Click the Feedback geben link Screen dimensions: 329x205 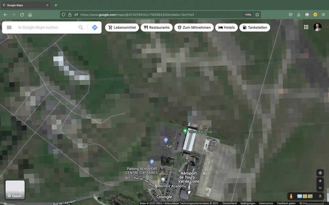(286, 203)
